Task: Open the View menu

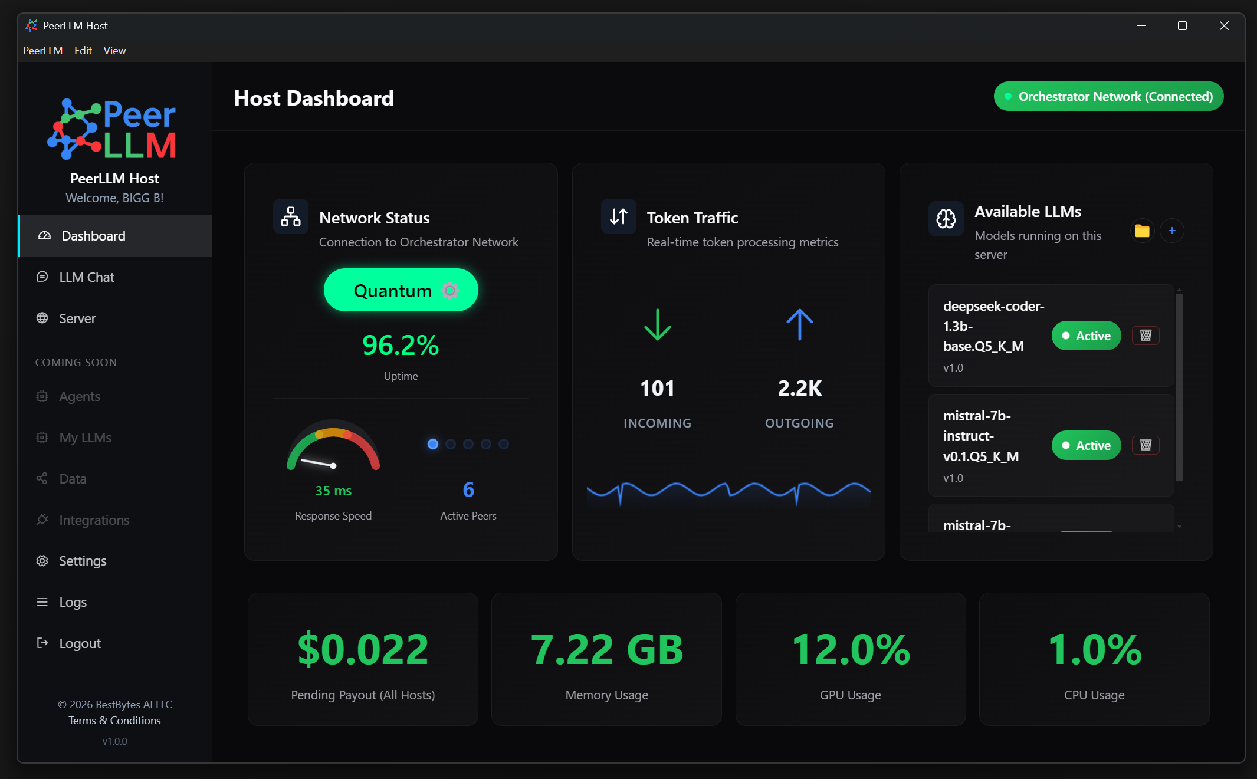Action: coord(114,51)
